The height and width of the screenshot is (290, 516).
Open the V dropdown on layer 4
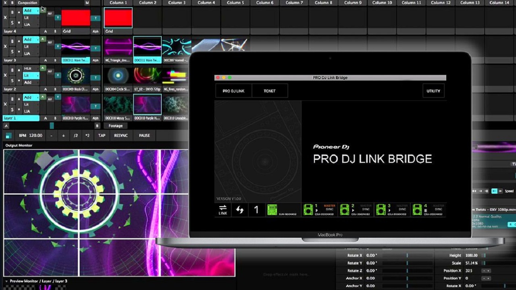[58, 17]
